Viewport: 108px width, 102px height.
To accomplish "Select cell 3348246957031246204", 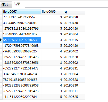I will tap(22, 74).
